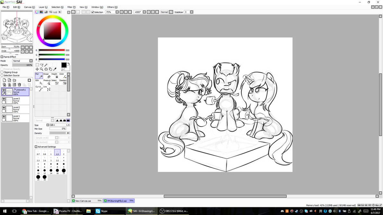Select the eyedropper tool

pyautogui.click(x=55, y=69)
